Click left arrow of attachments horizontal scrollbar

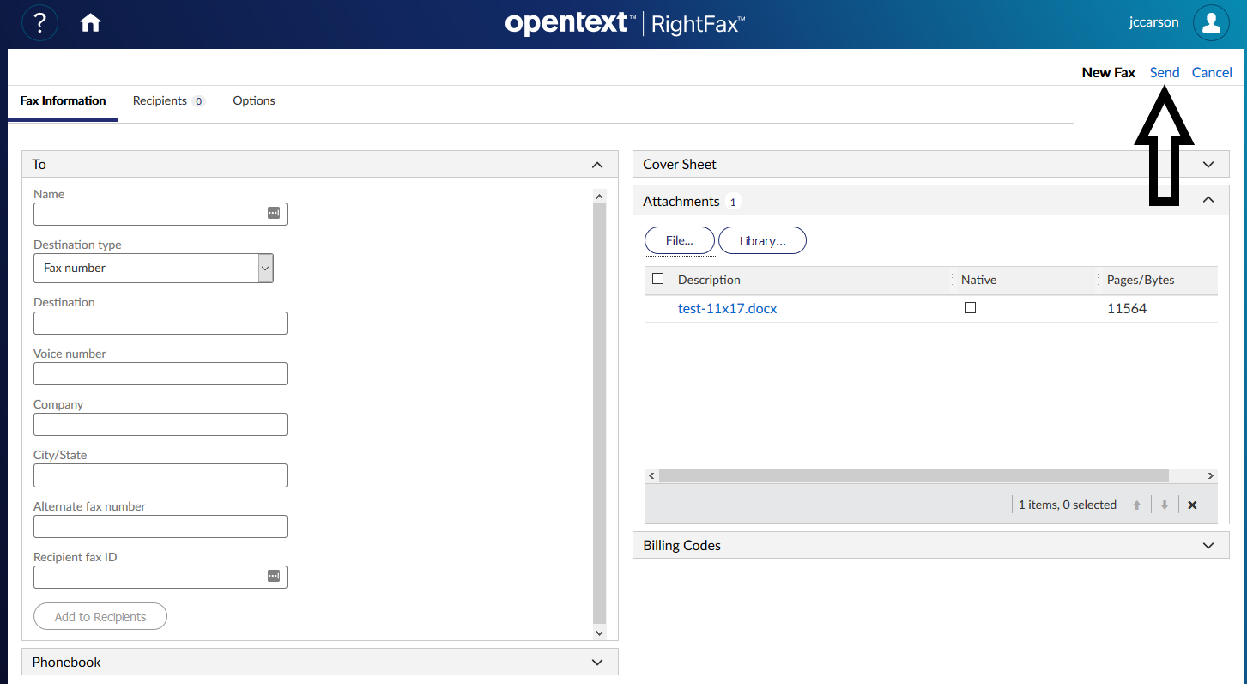pyautogui.click(x=651, y=476)
